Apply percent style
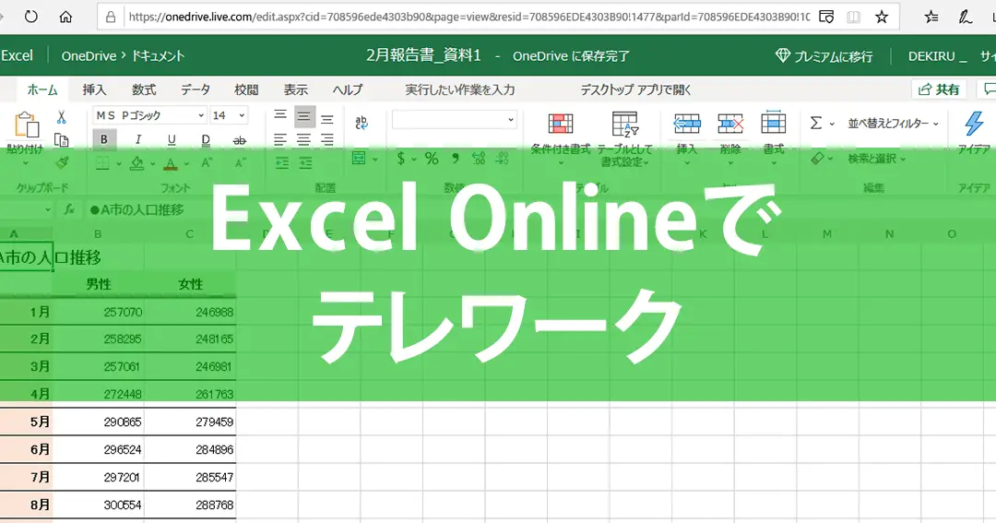The height and width of the screenshot is (523, 996). coord(432,159)
